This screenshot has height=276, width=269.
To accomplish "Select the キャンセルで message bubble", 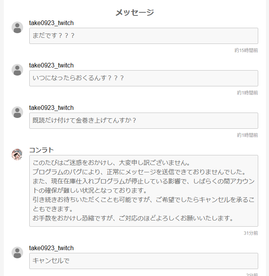I will [x=144, y=261].
